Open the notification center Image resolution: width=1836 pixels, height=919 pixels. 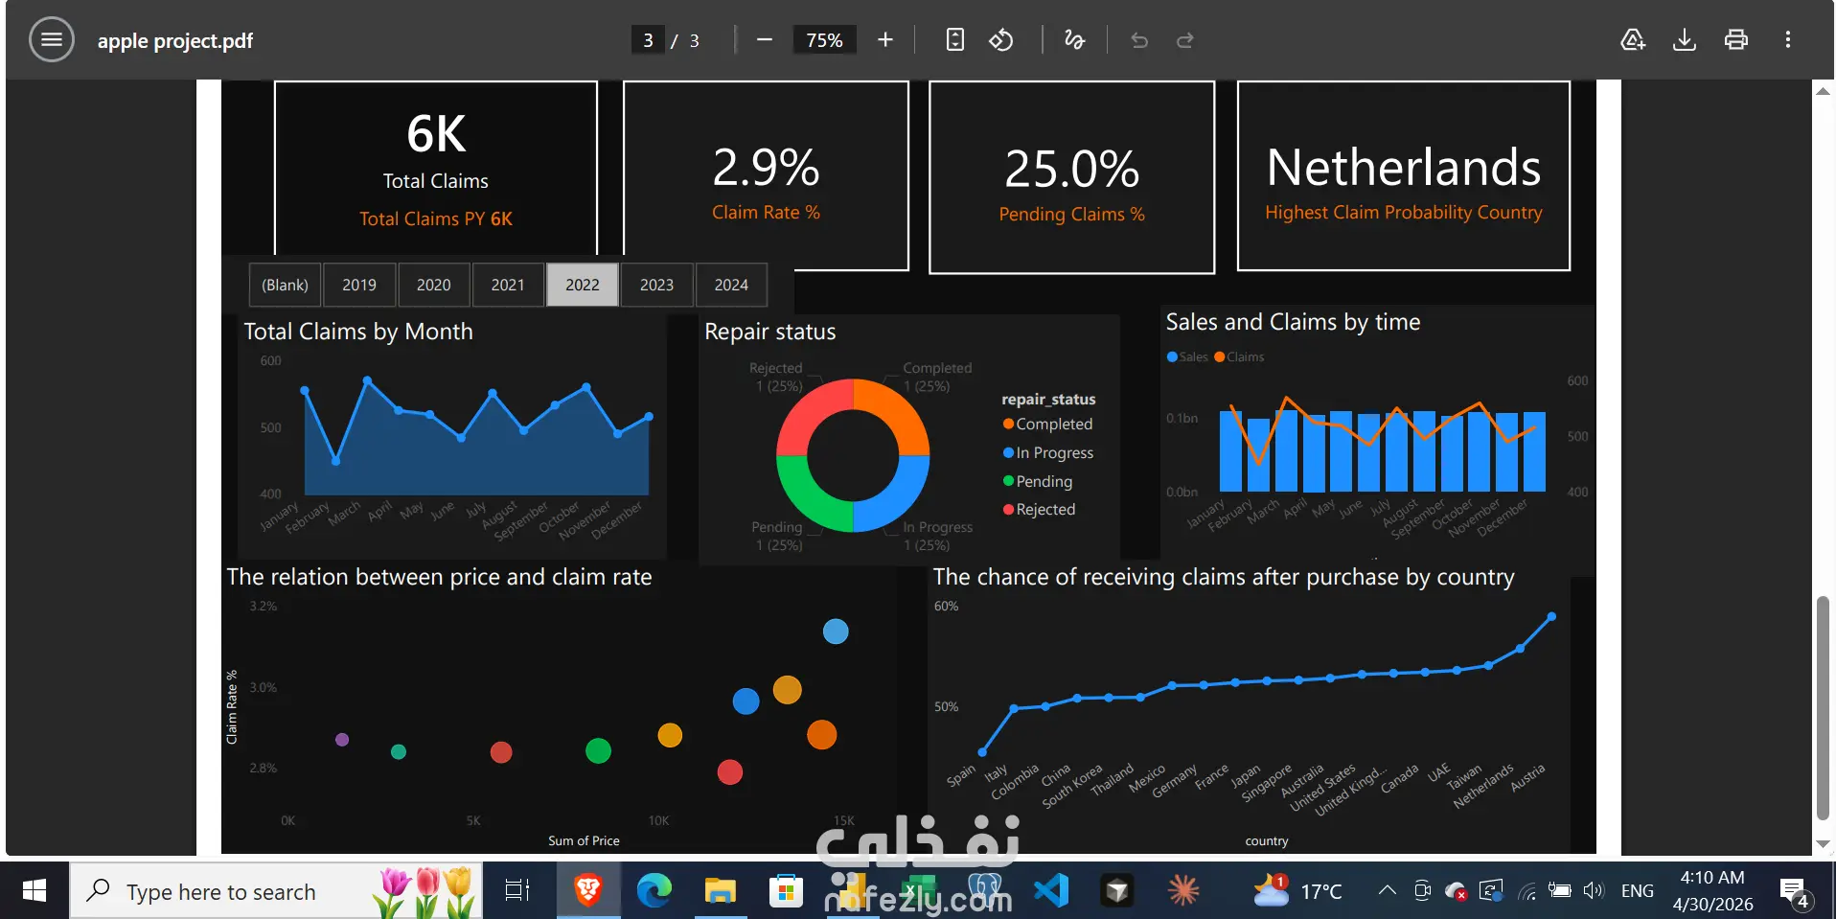pos(1795,891)
